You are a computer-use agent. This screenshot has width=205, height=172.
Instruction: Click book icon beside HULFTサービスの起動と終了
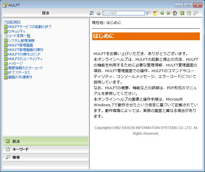coord(6,27)
